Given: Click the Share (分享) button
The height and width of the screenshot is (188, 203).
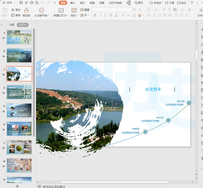Looking at the screenshot, I should [170, 3].
